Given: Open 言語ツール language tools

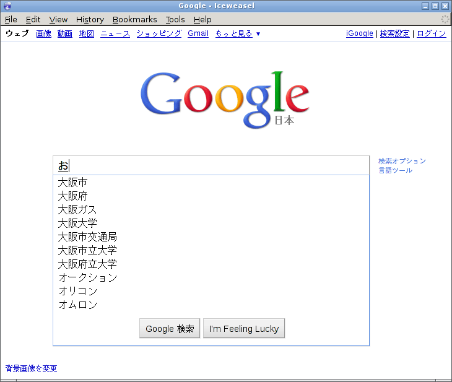Looking at the screenshot, I should coord(395,170).
